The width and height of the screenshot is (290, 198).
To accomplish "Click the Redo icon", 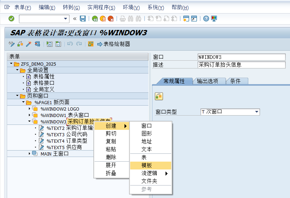I will point(79,44).
